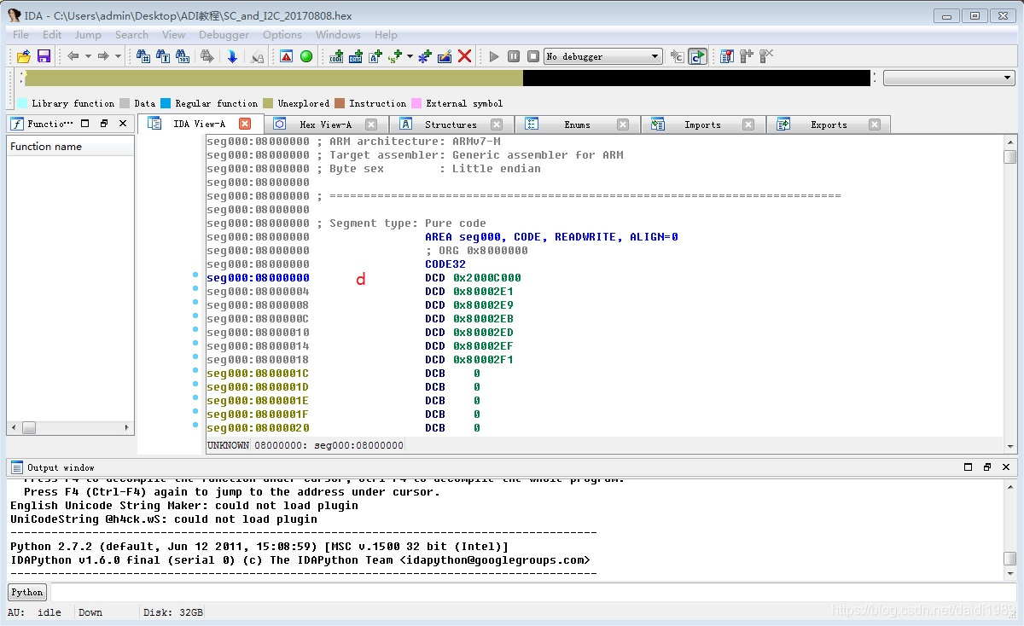Switch to the Hex View-A tab
Image resolution: width=1024 pixels, height=626 pixels.
pos(325,125)
